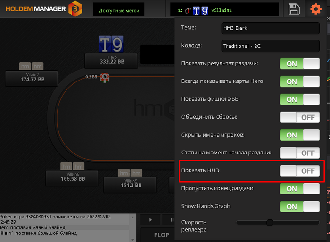Open the Колода dropdown showing Traditional - 2C

(271, 46)
